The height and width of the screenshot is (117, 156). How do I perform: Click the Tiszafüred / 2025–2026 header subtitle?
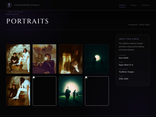139,25
